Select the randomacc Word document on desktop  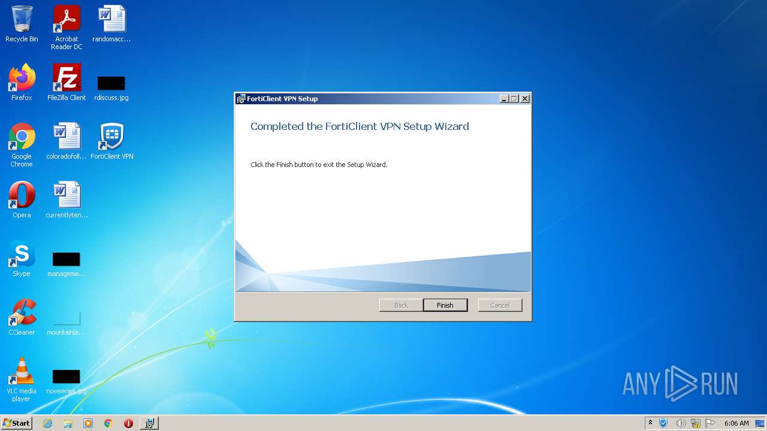111,24
